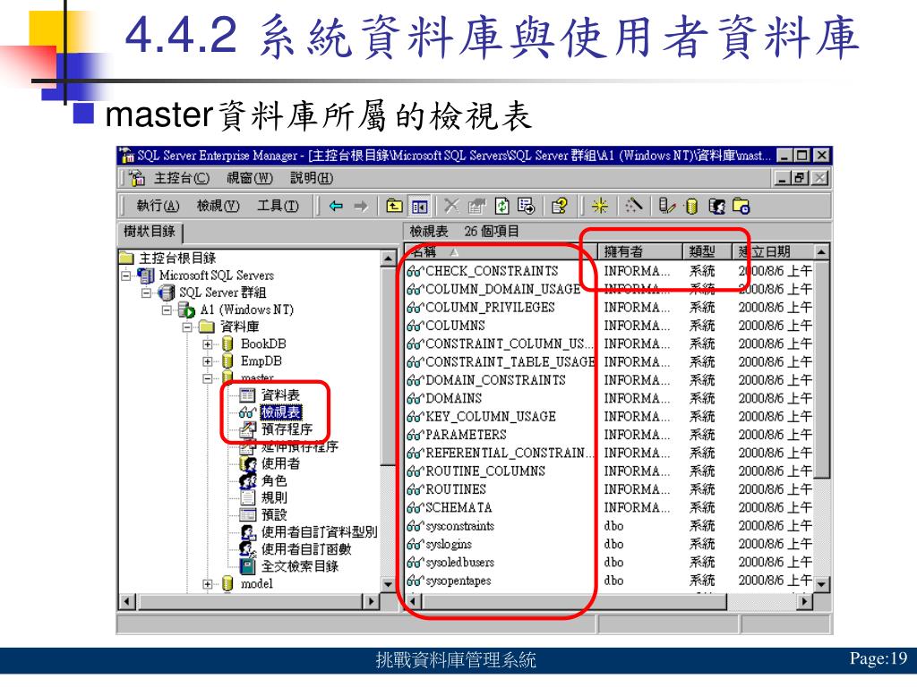Select the KEY_COLUMN_USAGE view
This screenshot has height=687, width=917.
[x=482, y=417]
